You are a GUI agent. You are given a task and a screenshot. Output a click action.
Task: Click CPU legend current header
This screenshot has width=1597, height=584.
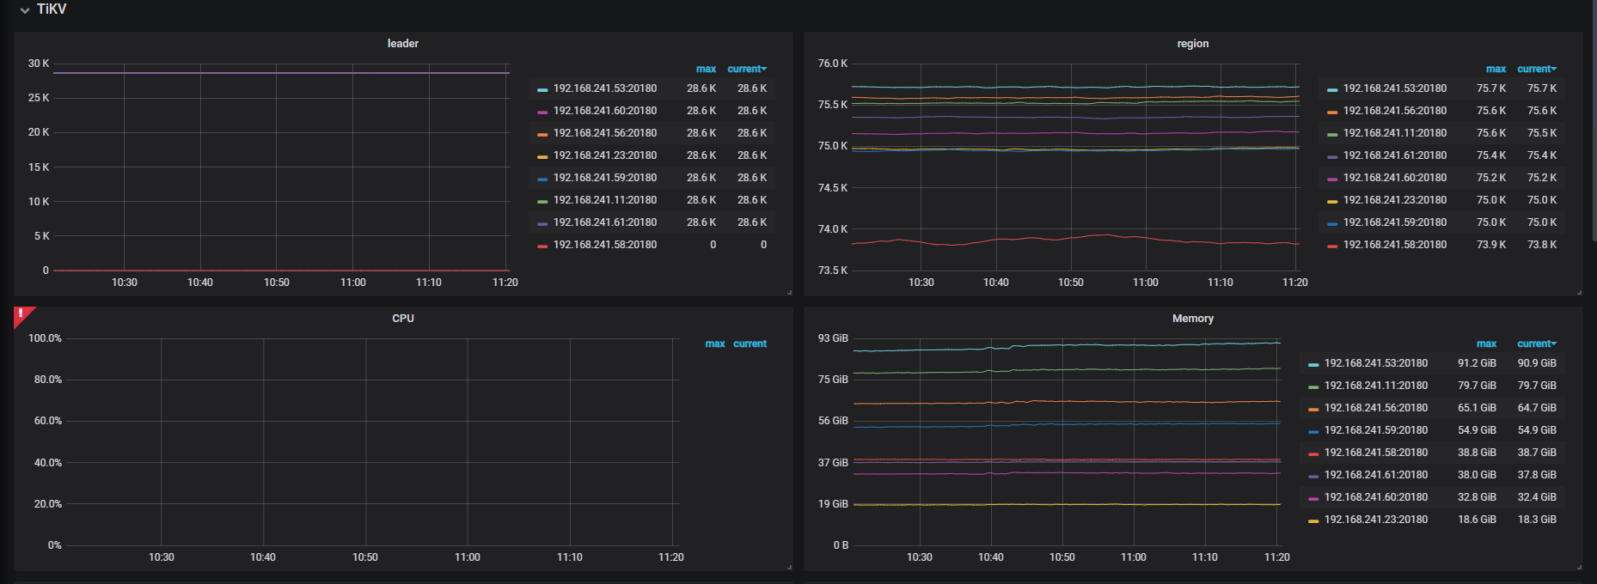(x=750, y=344)
